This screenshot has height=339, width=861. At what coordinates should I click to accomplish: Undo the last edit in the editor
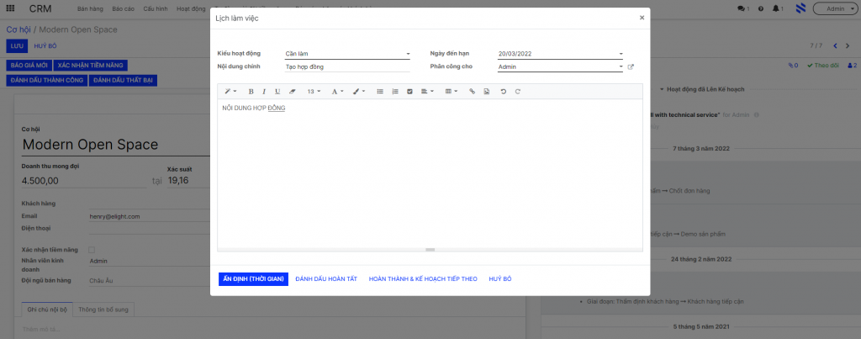pyautogui.click(x=503, y=92)
